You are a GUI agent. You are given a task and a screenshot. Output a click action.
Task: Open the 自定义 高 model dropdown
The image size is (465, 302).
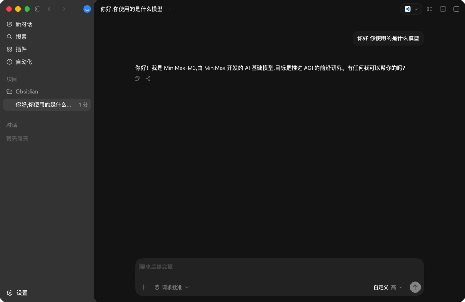click(x=388, y=287)
